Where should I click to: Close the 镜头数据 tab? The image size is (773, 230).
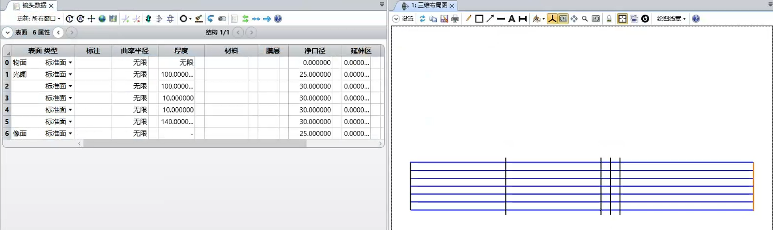[51, 6]
